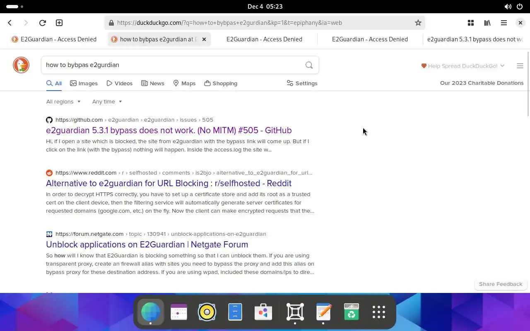
Task: Open DuckDuckGo side menu icon
Action: pyautogui.click(x=520, y=66)
